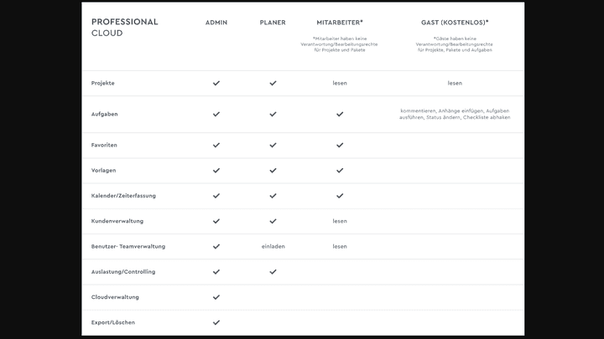Click 'einladen' in Benutzer- Teamverwaltung row
This screenshot has height=339, width=604.
[273, 246]
